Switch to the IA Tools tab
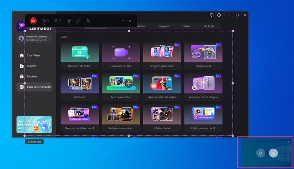Screen dimensions: 294x169 209,26
